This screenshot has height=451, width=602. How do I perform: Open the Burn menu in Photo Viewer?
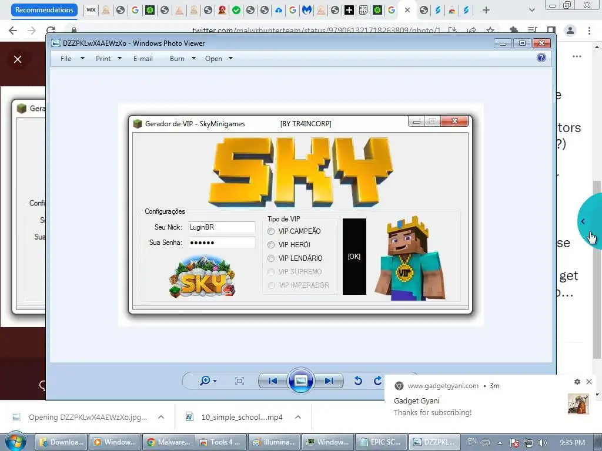coord(177,59)
